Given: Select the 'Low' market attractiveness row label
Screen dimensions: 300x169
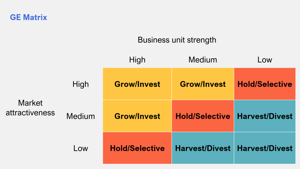Looking at the screenshot, I should tap(81, 148).
